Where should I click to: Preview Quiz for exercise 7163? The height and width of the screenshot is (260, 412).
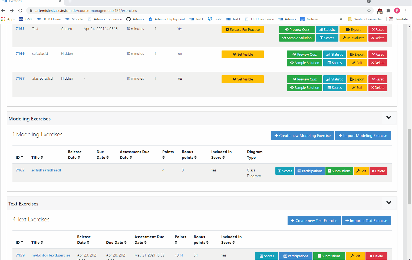click(297, 29)
